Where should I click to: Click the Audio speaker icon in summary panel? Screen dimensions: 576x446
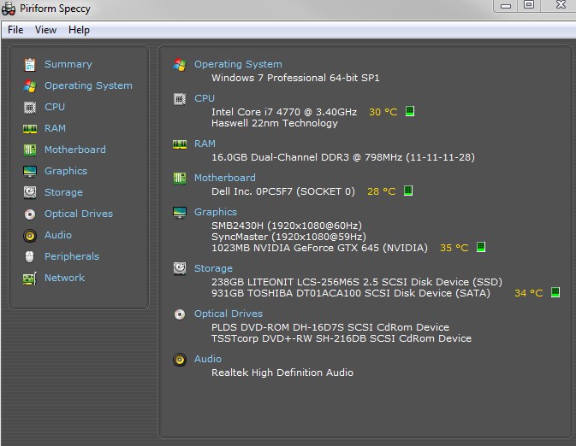(x=180, y=360)
